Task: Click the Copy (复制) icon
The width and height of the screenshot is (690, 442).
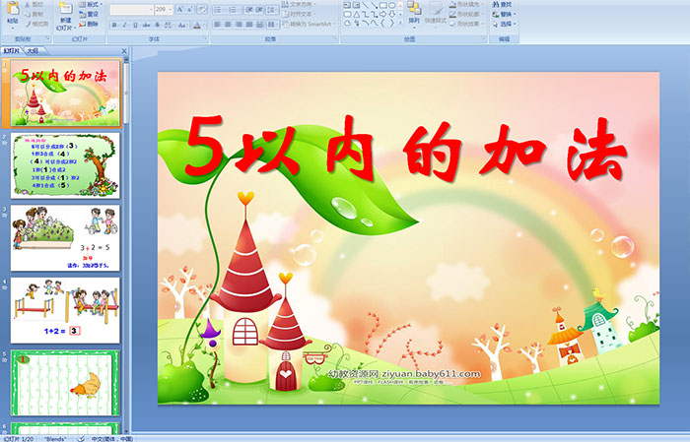Action: click(28, 14)
